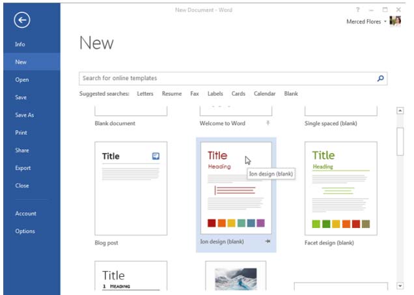Open the Info menu item
The width and height of the screenshot is (414, 295).
coord(21,45)
